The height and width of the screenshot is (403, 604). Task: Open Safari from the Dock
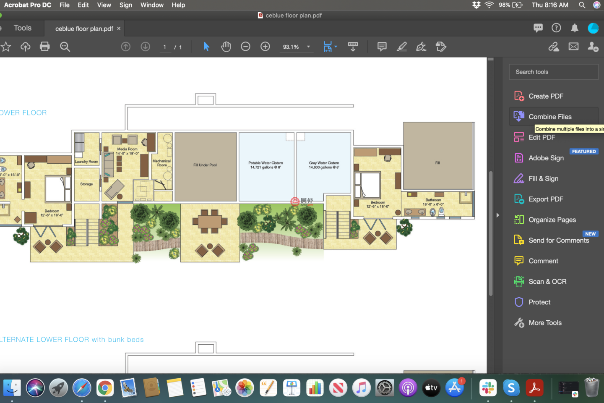pos(82,388)
